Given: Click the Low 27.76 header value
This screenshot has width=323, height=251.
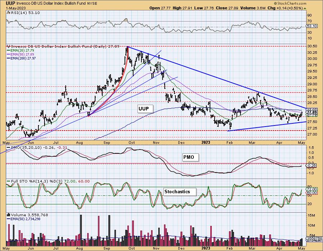Looking at the screenshot, I should pyautogui.click(x=204, y=8).
